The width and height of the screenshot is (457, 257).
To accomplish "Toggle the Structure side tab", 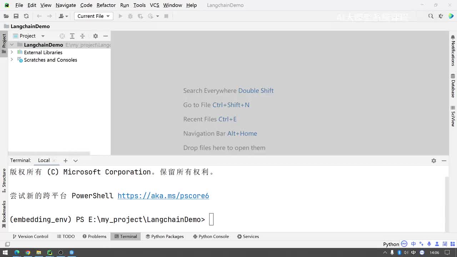I will (4, 181).
